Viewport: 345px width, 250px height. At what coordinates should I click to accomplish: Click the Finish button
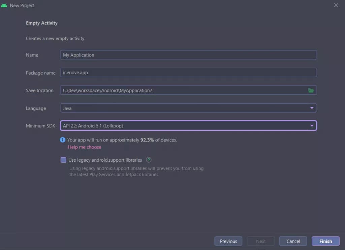point(325,241)
